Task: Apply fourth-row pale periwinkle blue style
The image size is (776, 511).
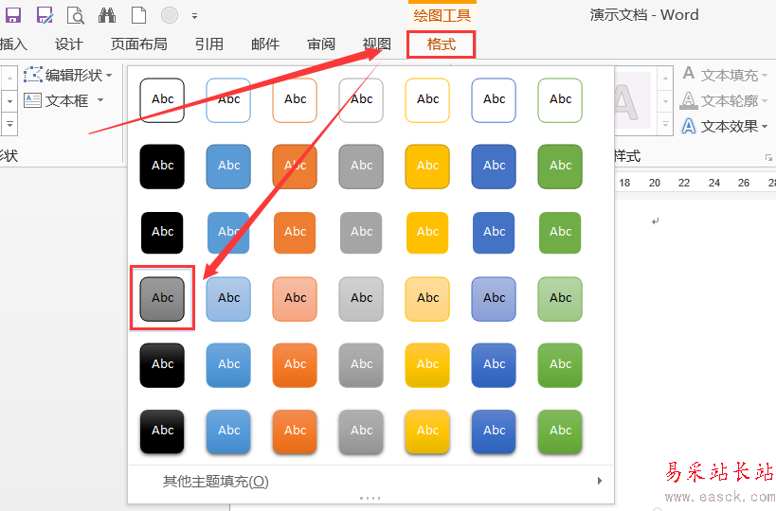Action: click(494, 299)
